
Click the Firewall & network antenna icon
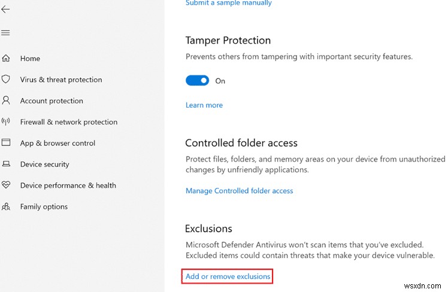coord(6,121)
